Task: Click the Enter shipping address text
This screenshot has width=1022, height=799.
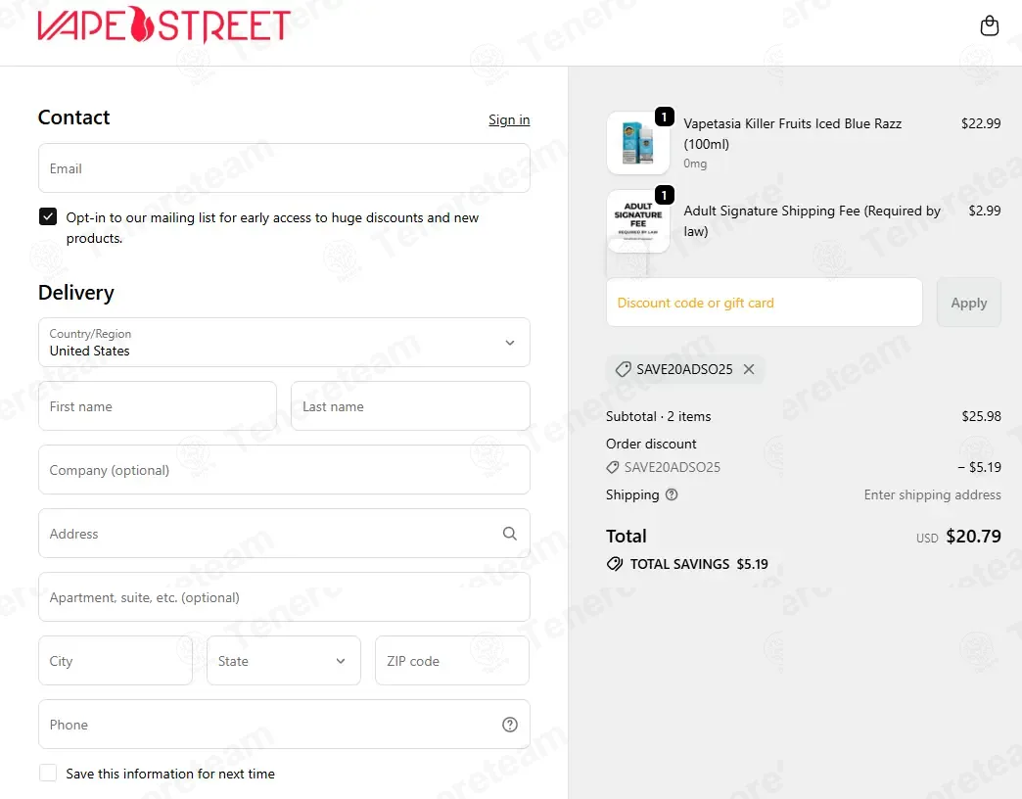Action: point(932,494)
